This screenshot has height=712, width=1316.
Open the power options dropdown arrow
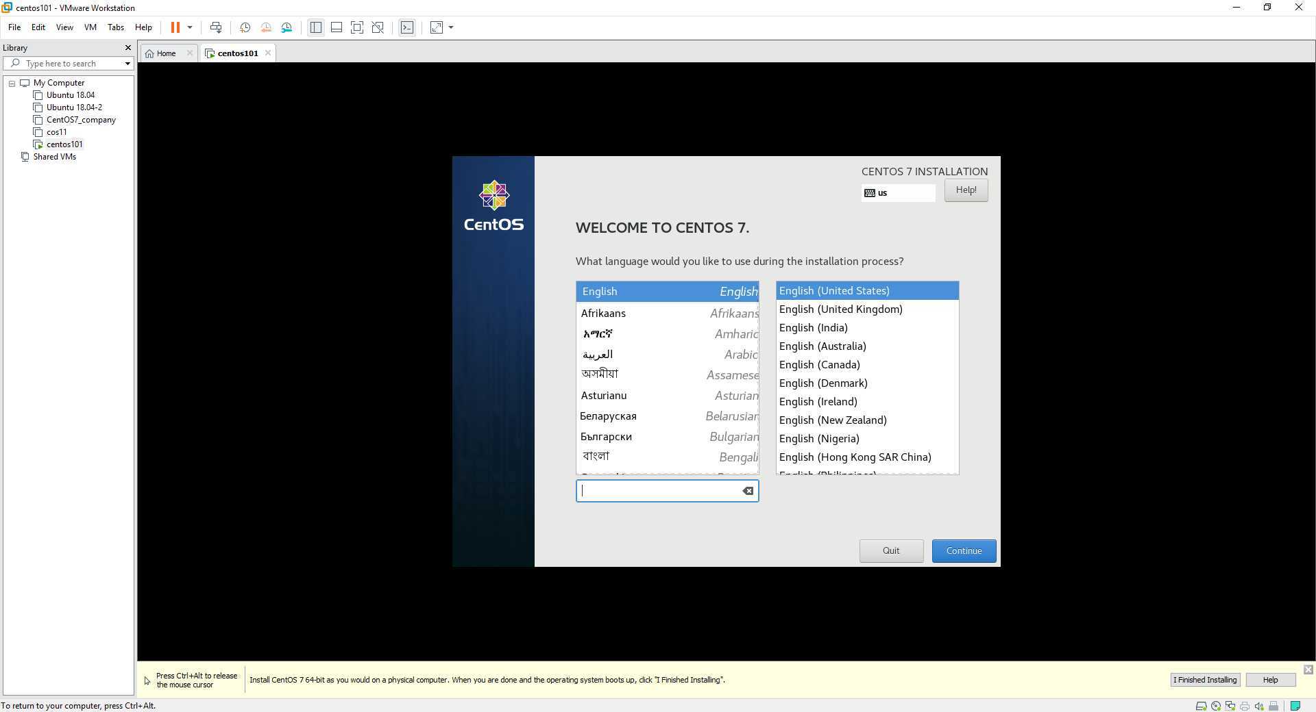pos(190,27)
